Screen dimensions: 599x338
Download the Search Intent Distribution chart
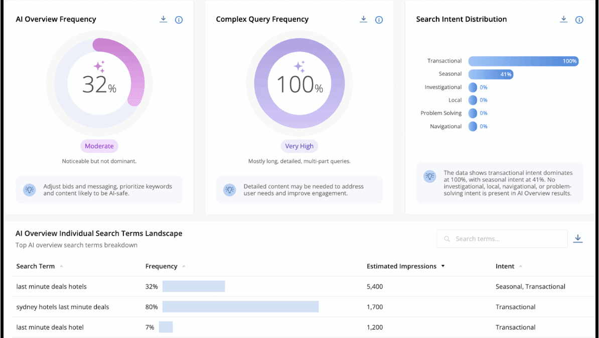click(563, 19)
